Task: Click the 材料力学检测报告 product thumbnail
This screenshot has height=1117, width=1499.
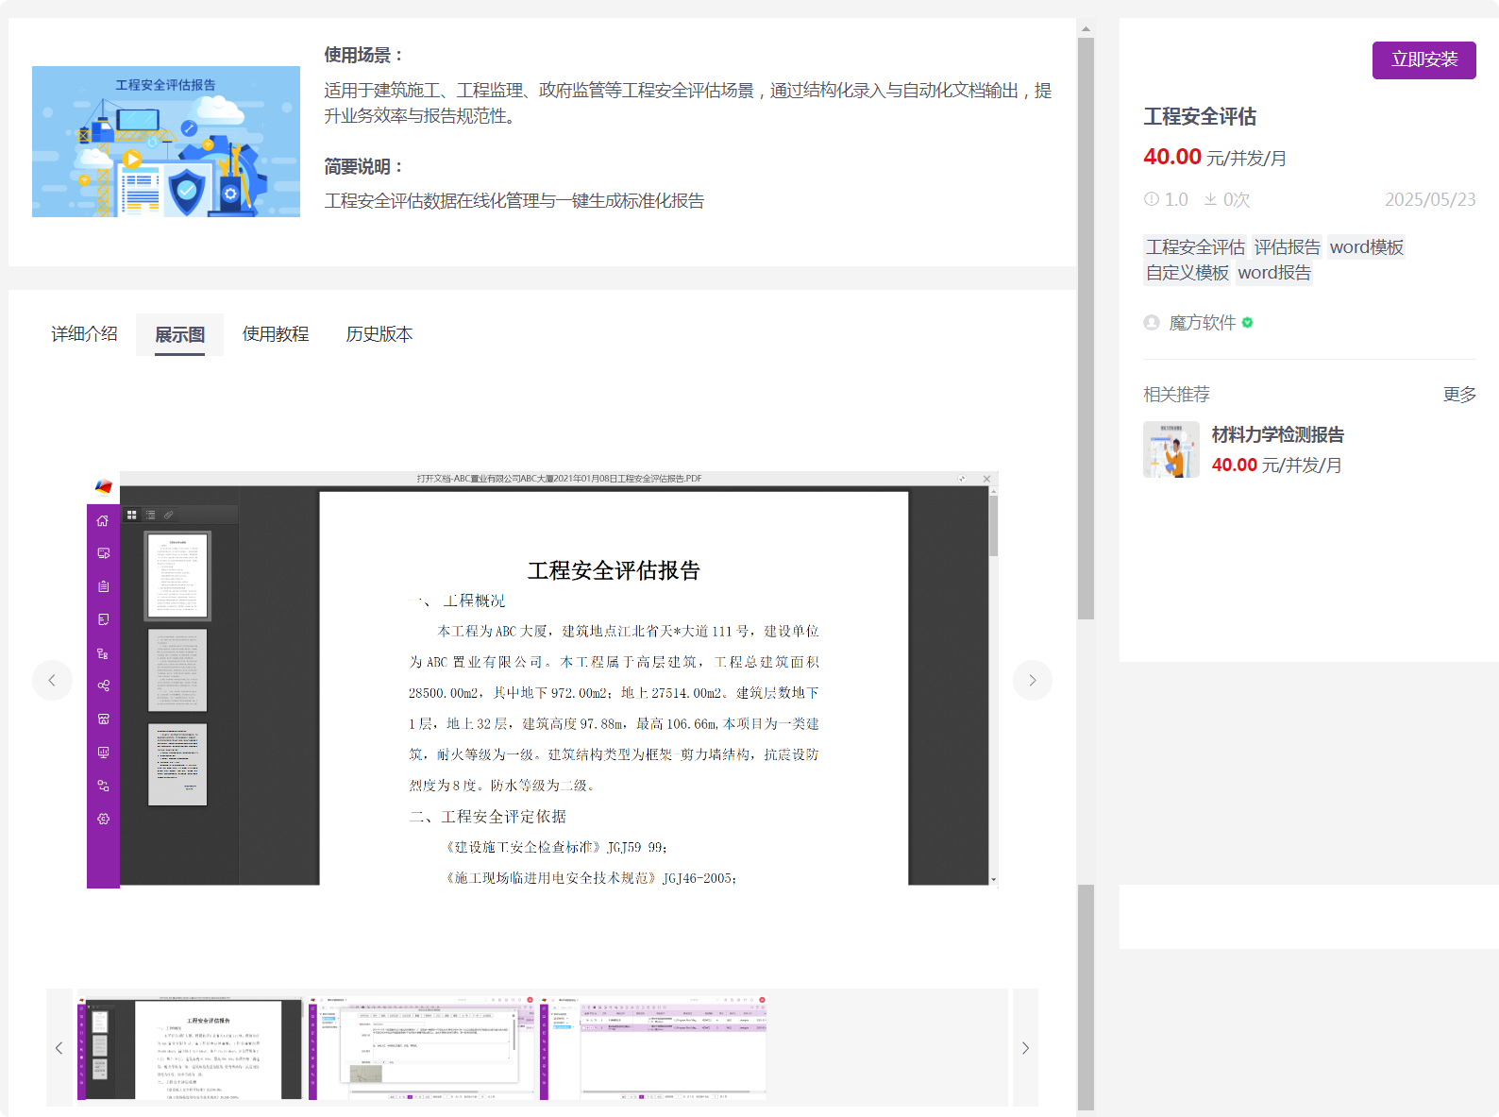Action: pos(1171,449)
